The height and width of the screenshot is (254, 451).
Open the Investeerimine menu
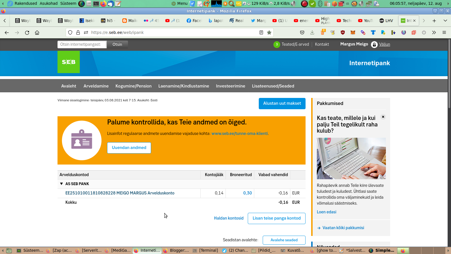coord(231,86)
